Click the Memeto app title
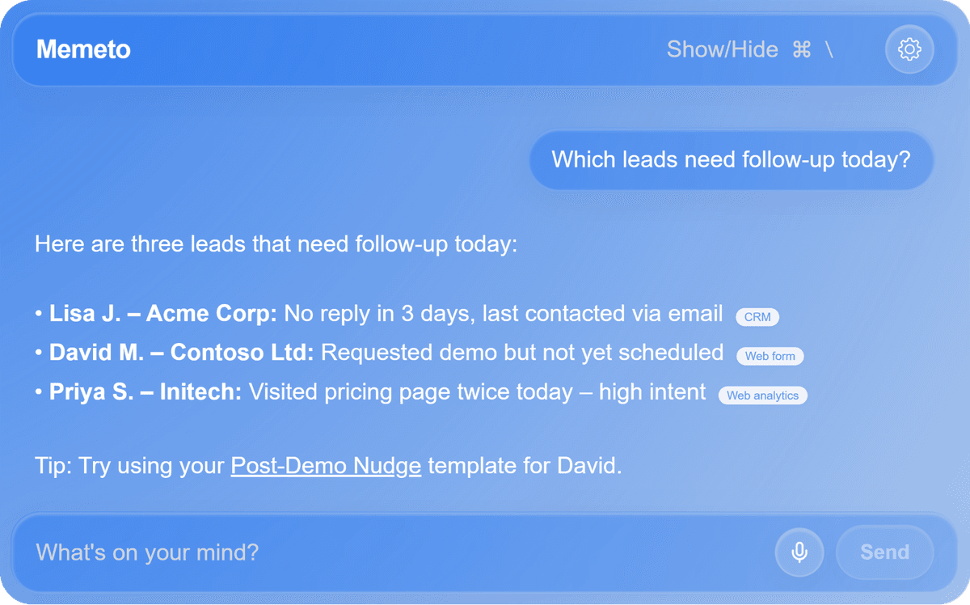The width and height of the screenshot is (970, 605). tap(83, 49)
